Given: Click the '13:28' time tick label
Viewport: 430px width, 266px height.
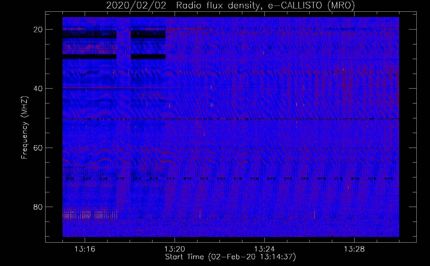Looking at the screenshot, I should pos(354,249).
